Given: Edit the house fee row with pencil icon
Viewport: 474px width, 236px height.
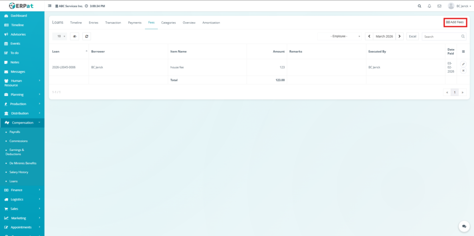Looking at the screenshot, I should coord(463,64).
